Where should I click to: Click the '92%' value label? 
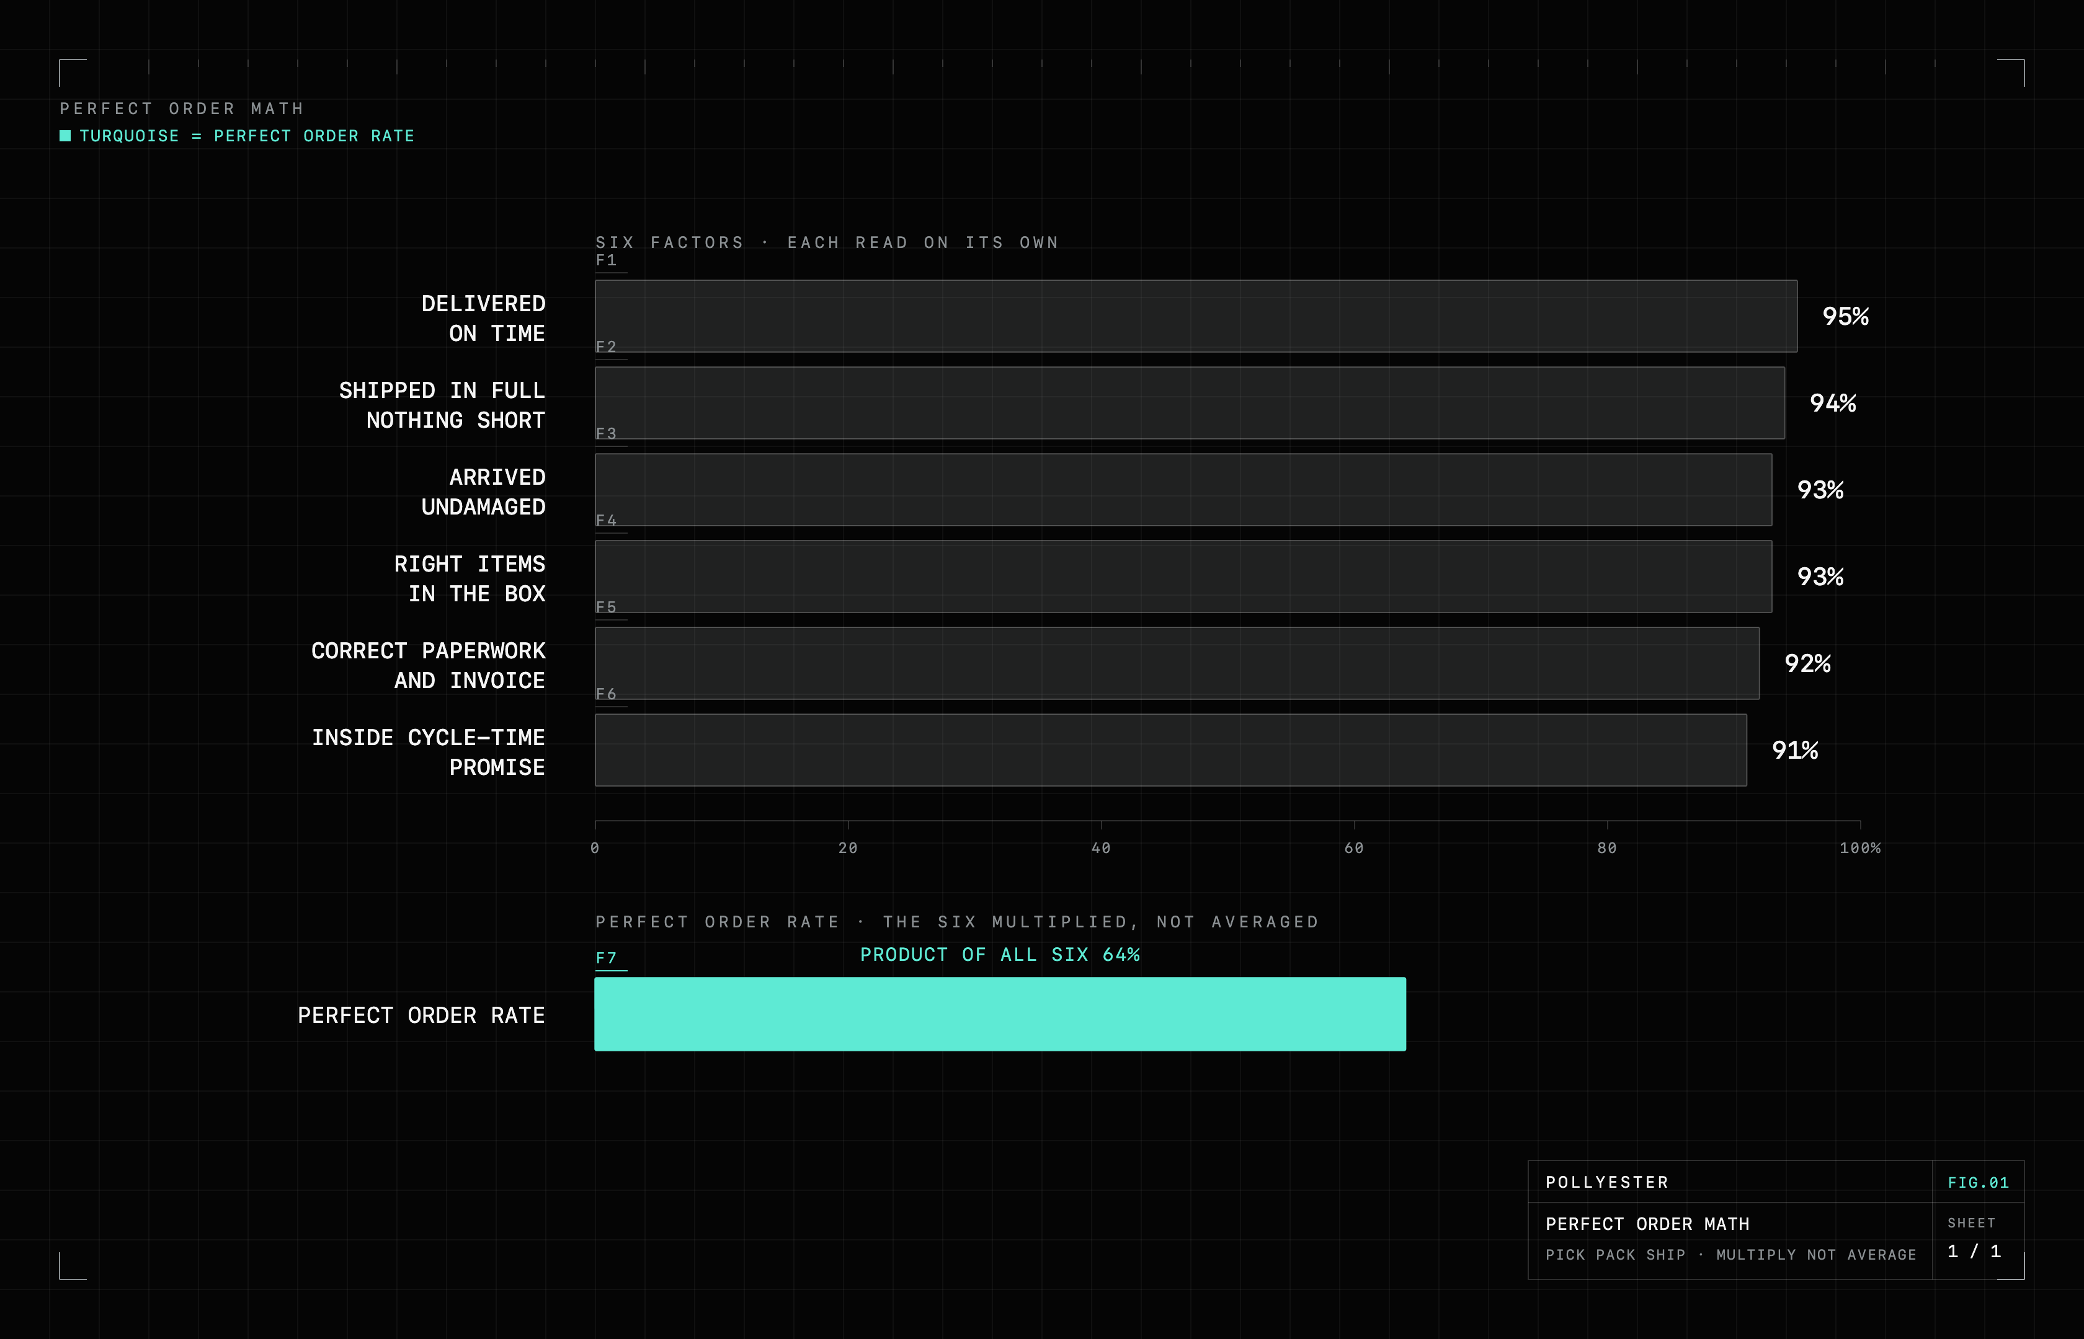1807,663
